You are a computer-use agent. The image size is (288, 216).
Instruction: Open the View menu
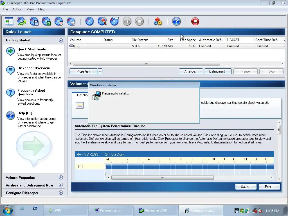[x=30, y=9]
